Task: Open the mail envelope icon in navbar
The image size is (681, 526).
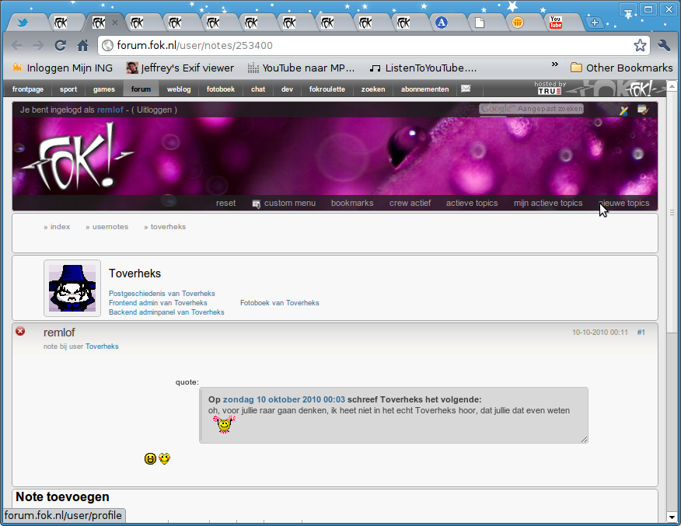Action: pyautogui.click(x=466, y=89)
